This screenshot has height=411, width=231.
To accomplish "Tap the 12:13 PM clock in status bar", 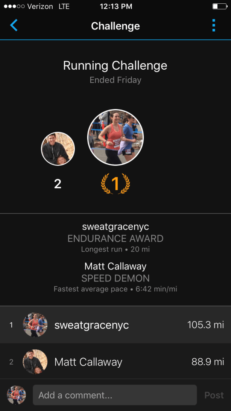I will [116, 6].
